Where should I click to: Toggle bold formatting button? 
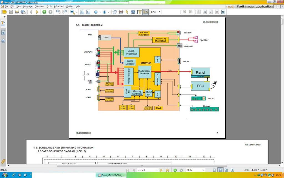coord(205,12)
